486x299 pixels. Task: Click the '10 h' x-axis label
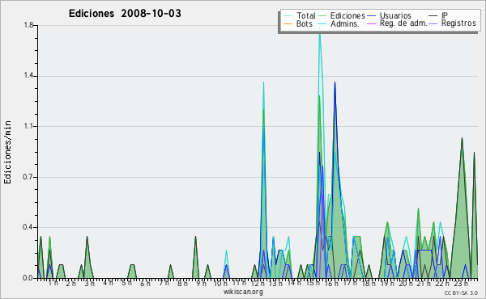pos(220,284)
